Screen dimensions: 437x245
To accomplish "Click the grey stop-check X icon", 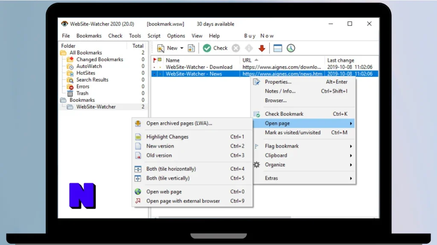I will (236, 48).
